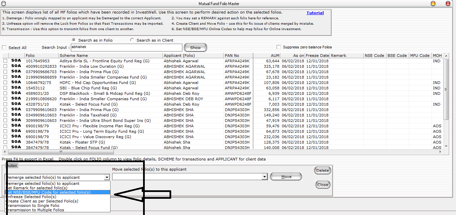The image size is (456, 215).
Task: Click scheme 'ICICI Pru - Value Discovery Reg (G)'
Action: [95, 137]
